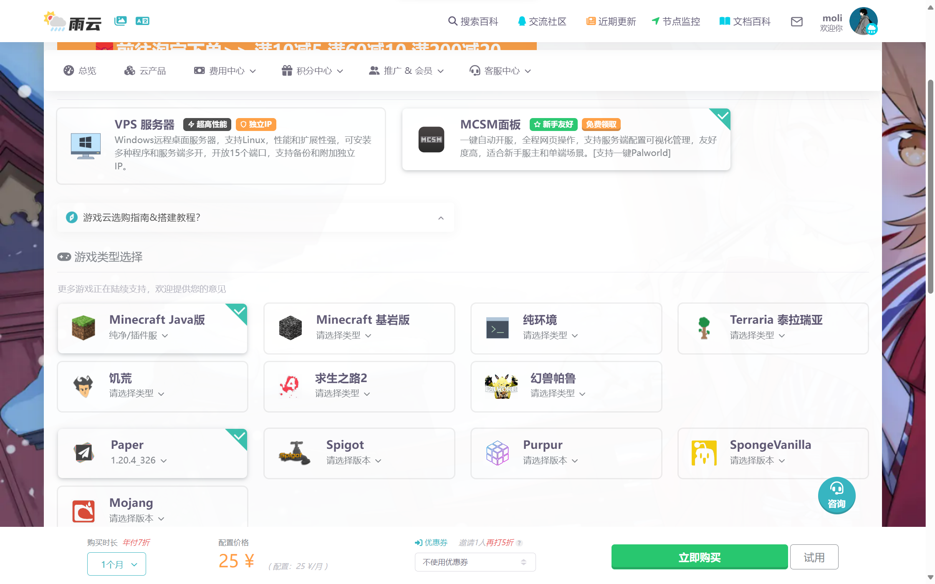Click the Spigot faucet icon
The image size is (935, 584).
pyautogui.click(x=293, y=453)
